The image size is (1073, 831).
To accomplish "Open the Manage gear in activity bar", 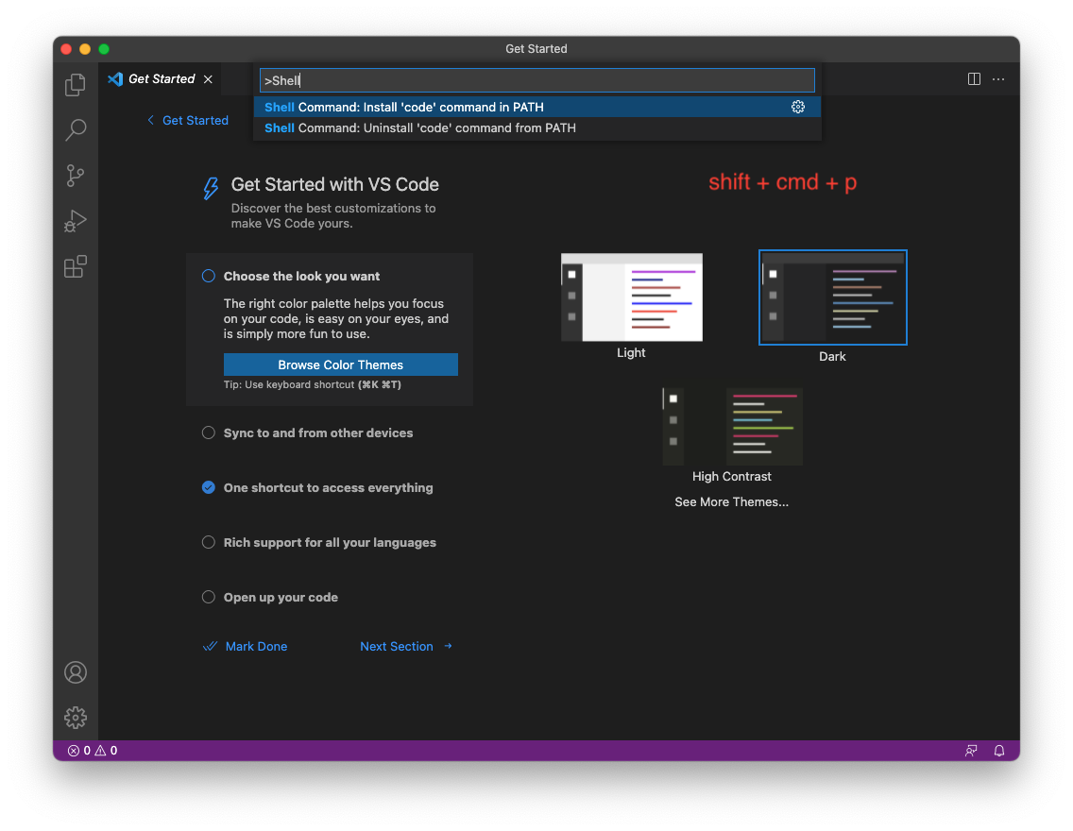I will point(76,718).
